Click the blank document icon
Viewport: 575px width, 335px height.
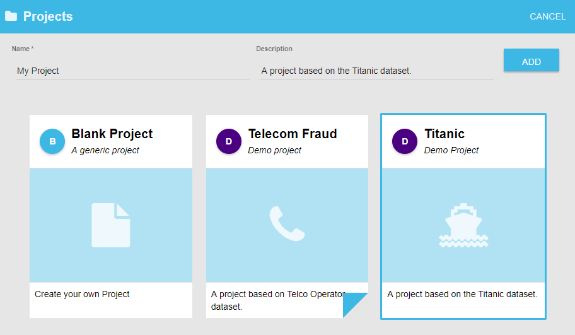111,225
